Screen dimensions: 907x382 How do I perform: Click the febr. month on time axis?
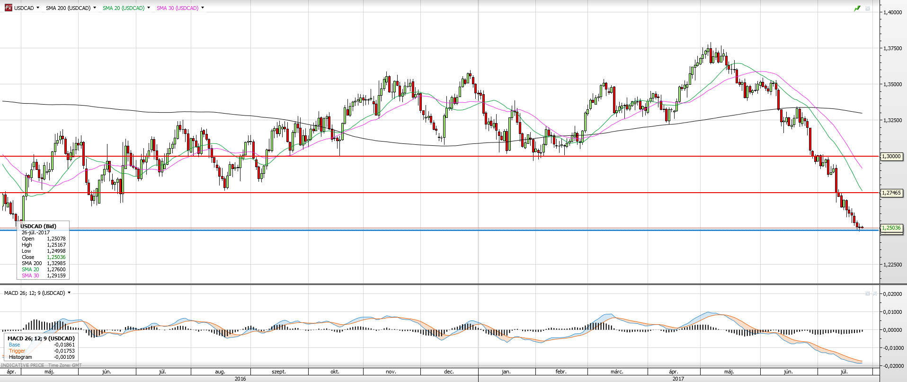pos(561,372)
